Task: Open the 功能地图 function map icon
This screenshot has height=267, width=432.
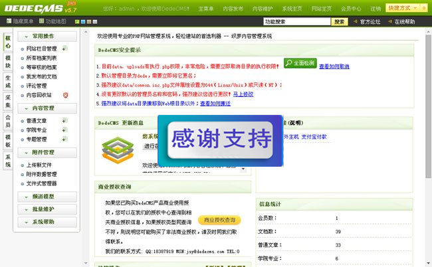Action: (42, 21)
